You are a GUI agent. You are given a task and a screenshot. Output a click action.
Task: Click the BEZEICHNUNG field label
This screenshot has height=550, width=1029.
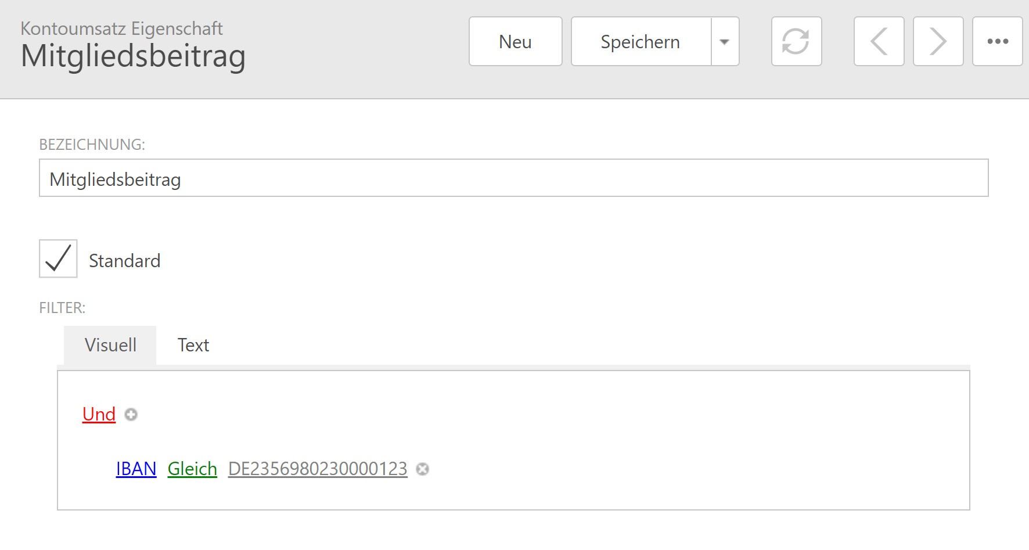[92, 145]
